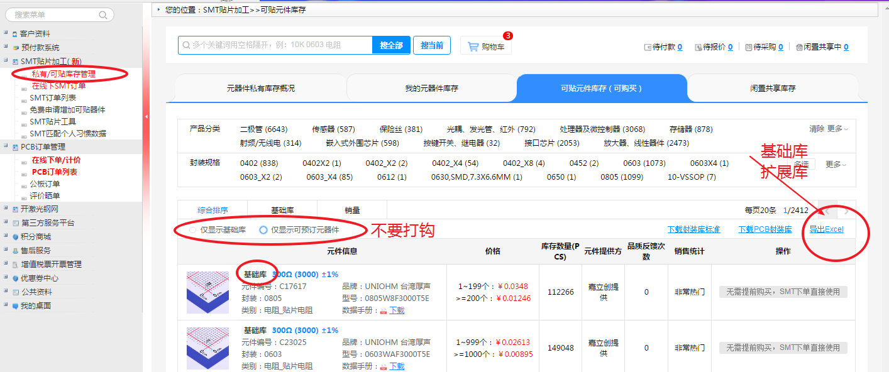Open 我的元器件库存 tab
The image size is (889, 372).
431,89
